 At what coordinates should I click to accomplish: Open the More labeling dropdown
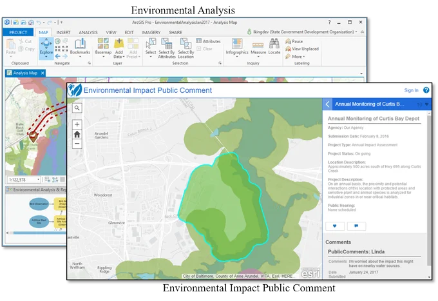point(296,57)
